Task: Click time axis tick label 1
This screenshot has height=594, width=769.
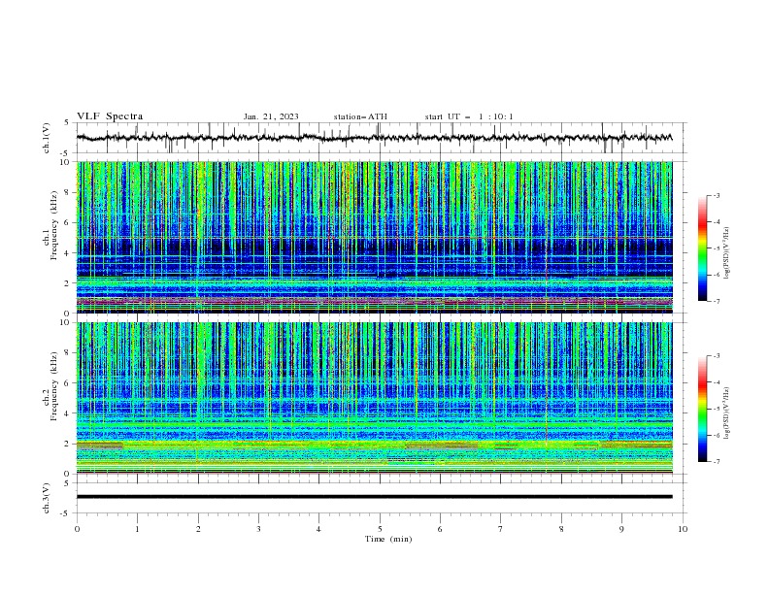Action: pos(137,529)
